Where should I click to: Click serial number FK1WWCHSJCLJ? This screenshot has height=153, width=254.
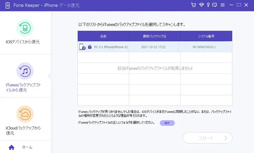click(x=204, y=47)
